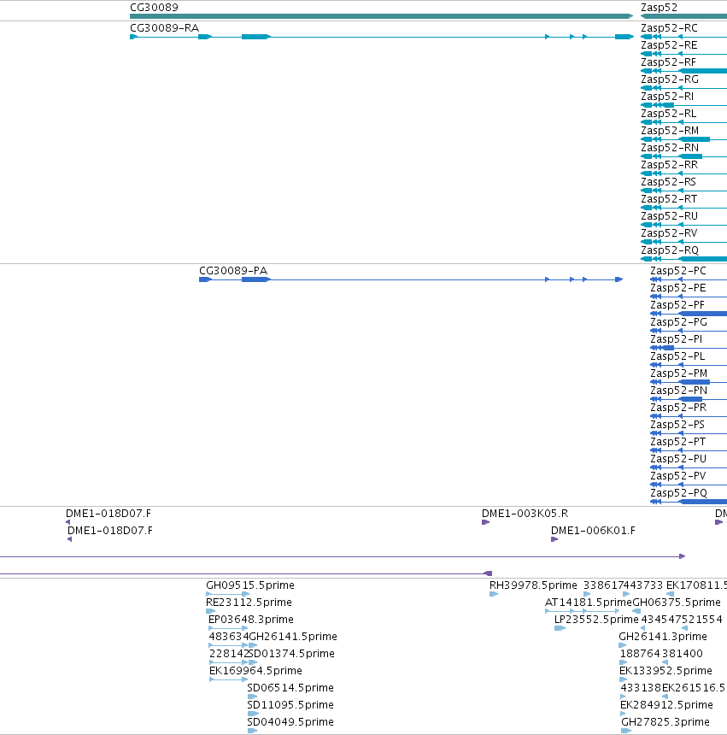Image resolution: width=727 pixels, height=735 pixels.
Task: Pick the Zasp52-PS protein
Action: 677,425
